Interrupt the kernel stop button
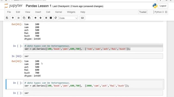174x97 pixels. tap(51, 18)
